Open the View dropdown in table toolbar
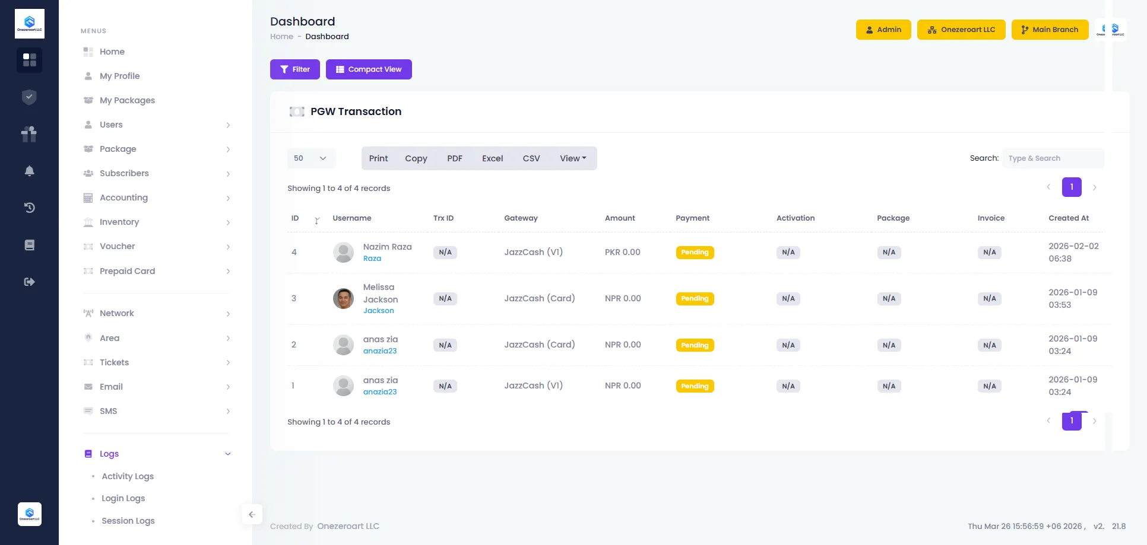Screen dimensions: 1147x545 click(572, 158)
